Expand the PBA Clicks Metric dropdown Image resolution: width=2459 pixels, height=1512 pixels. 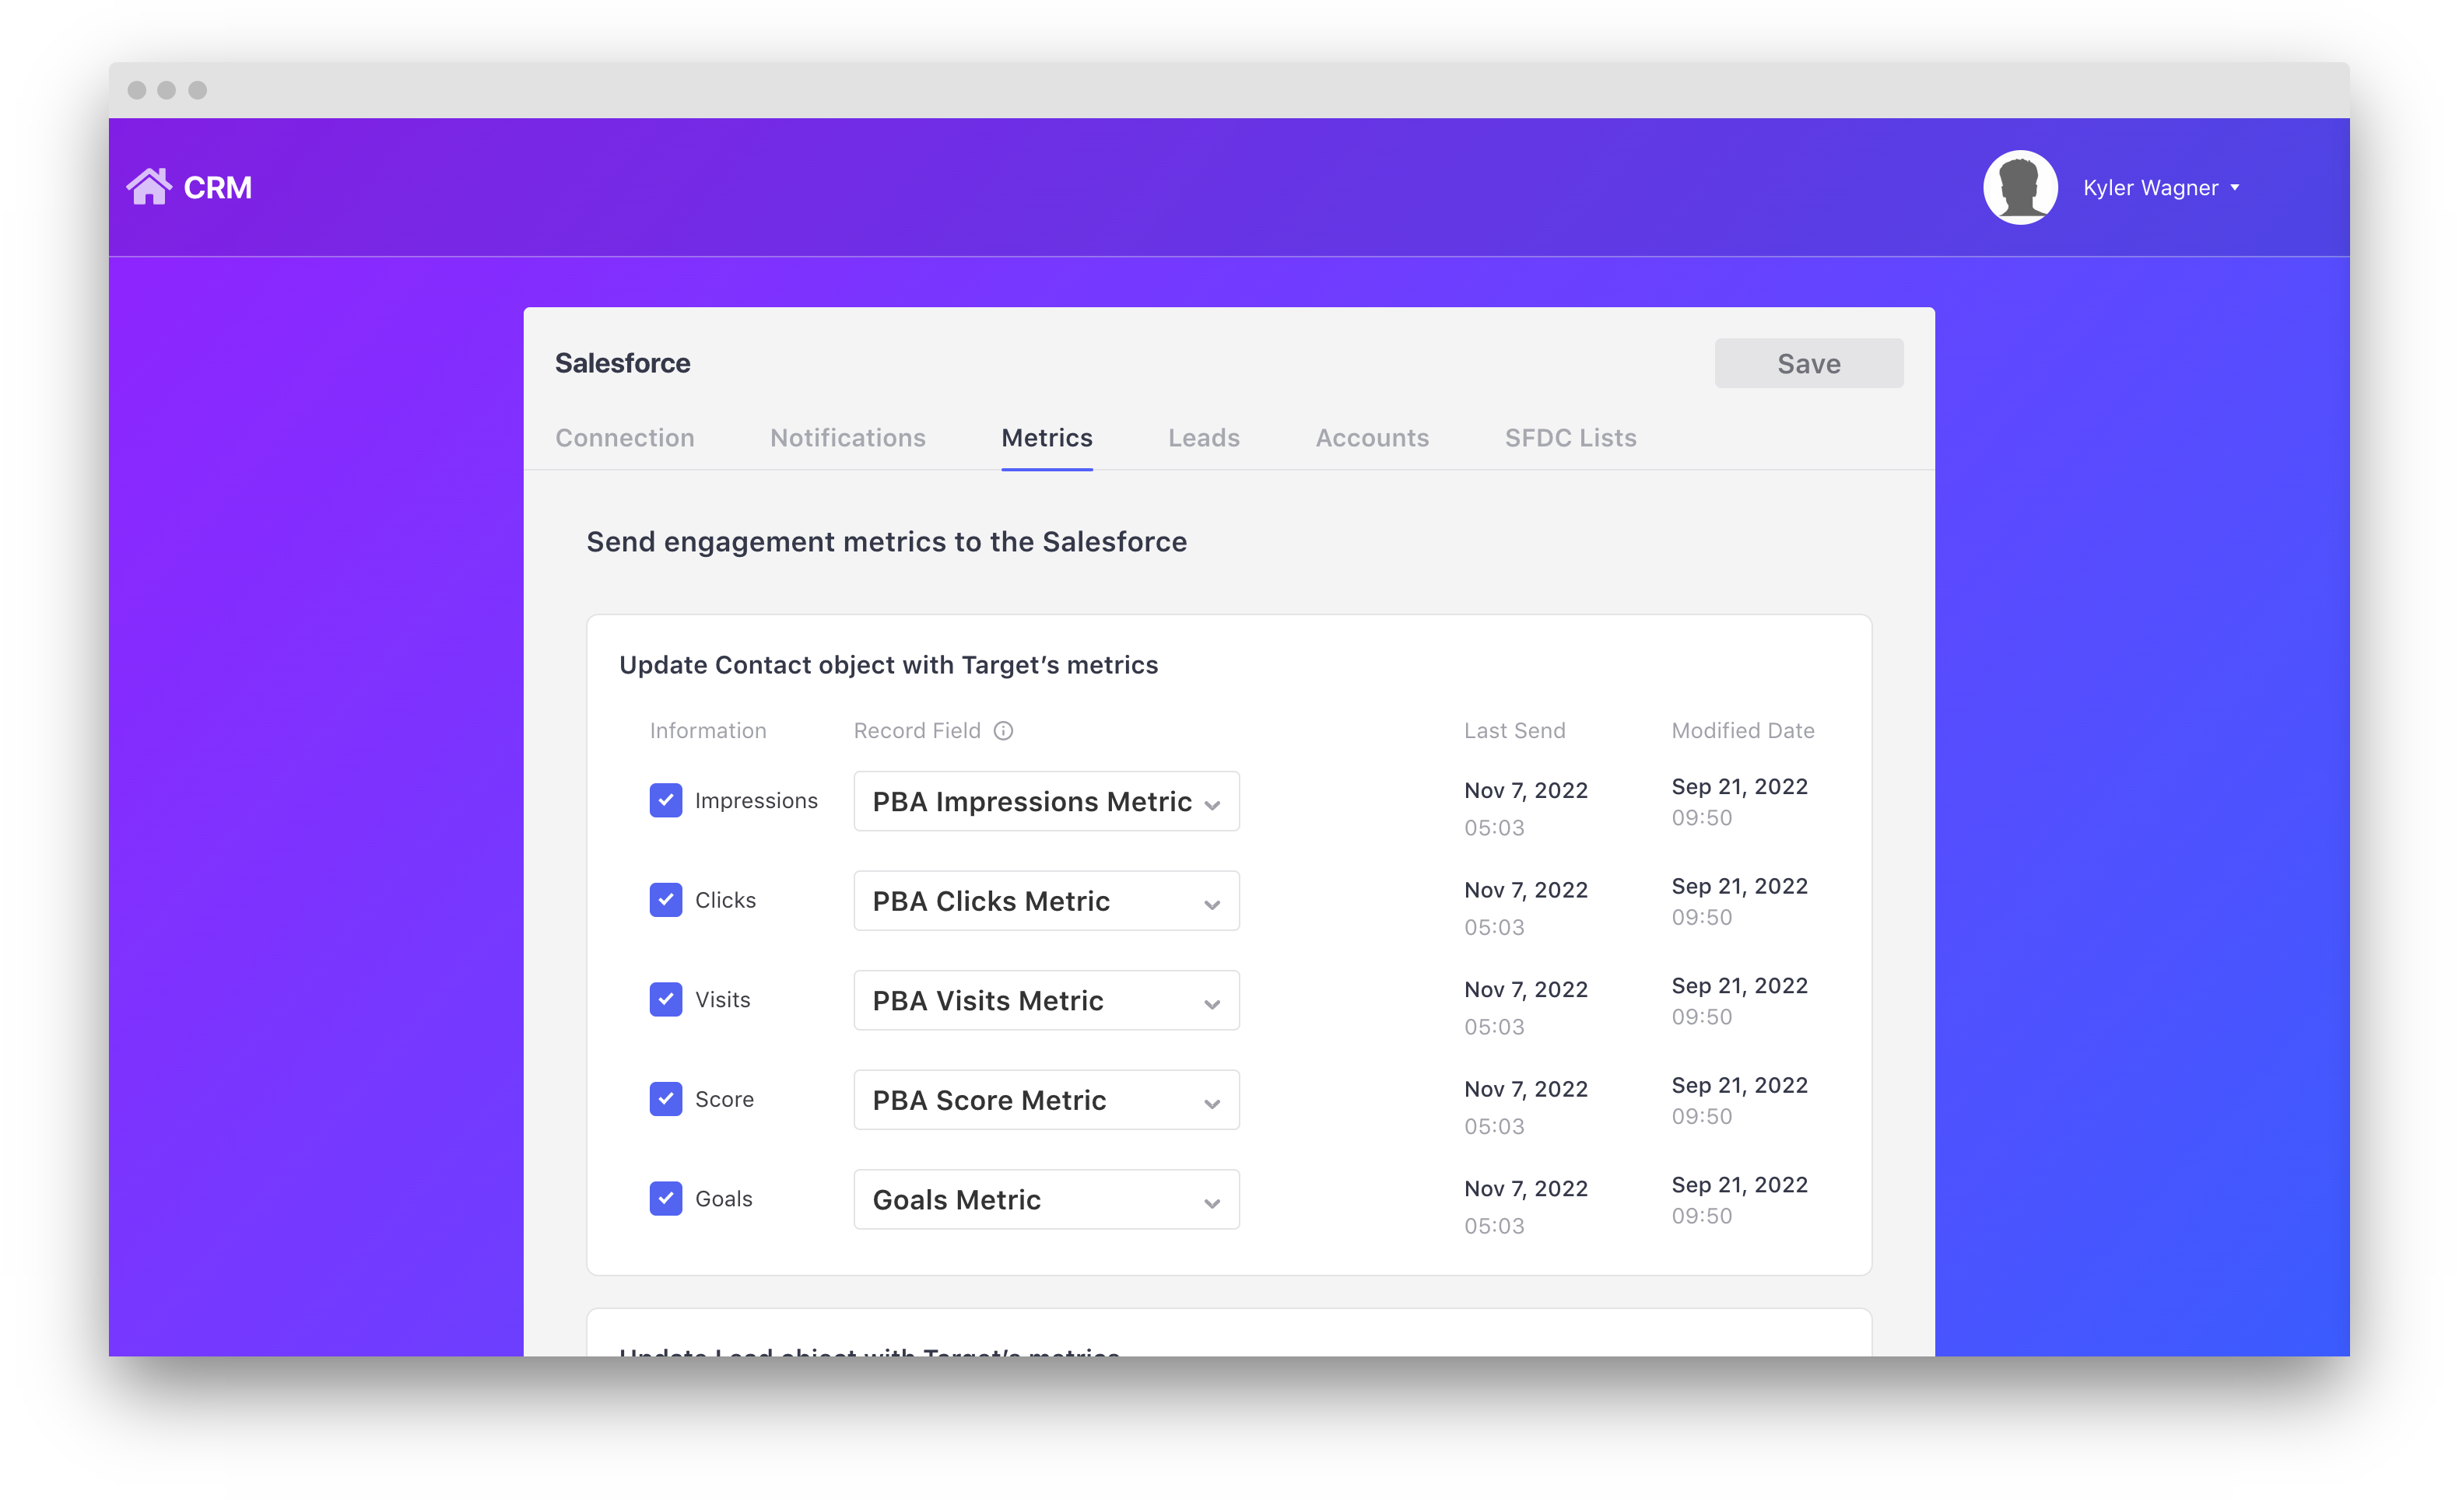tap(1045, 901)
